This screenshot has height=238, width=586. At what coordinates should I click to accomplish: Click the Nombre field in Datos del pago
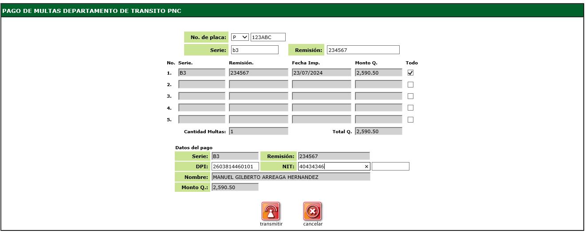291,177
